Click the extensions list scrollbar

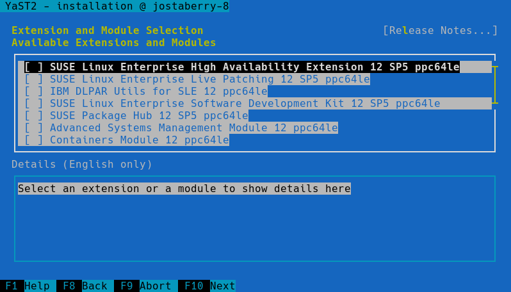[494, 85]
